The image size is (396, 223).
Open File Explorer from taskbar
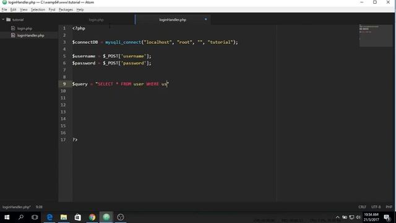click(64, 217)
